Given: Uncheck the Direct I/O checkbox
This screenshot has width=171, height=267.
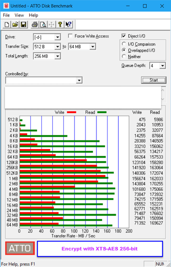Looking at the screenshot, I should click(123, 36).
